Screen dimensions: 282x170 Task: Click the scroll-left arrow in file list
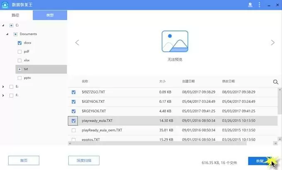70,143
